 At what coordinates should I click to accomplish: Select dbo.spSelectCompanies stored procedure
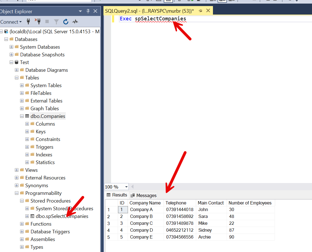[x=62, y=216]
